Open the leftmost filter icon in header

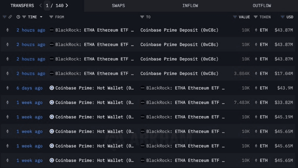pos(4,17)
